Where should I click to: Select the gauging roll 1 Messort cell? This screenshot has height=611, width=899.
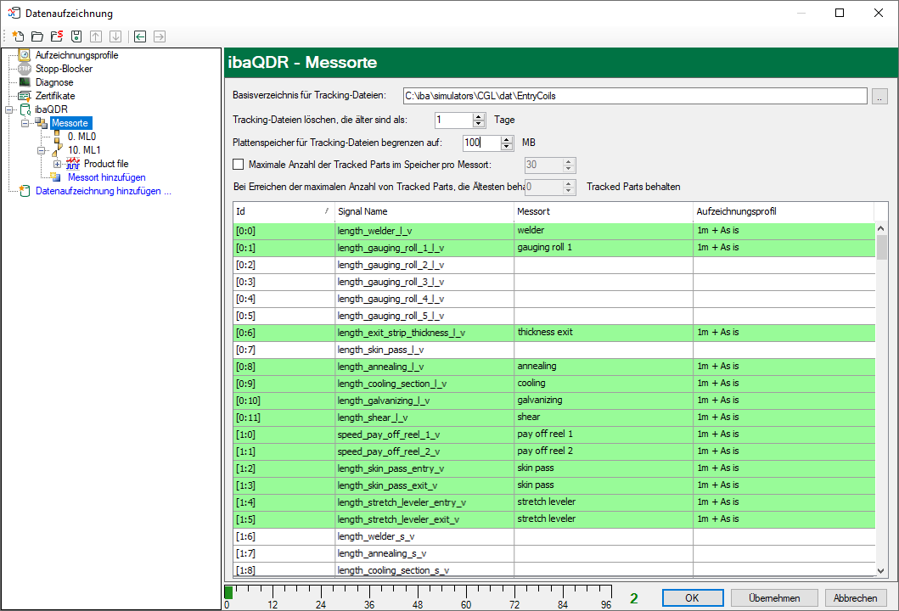pos(604,248)
